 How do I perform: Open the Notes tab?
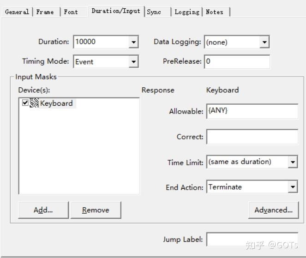pyautogui.click(x=215, y=12)
